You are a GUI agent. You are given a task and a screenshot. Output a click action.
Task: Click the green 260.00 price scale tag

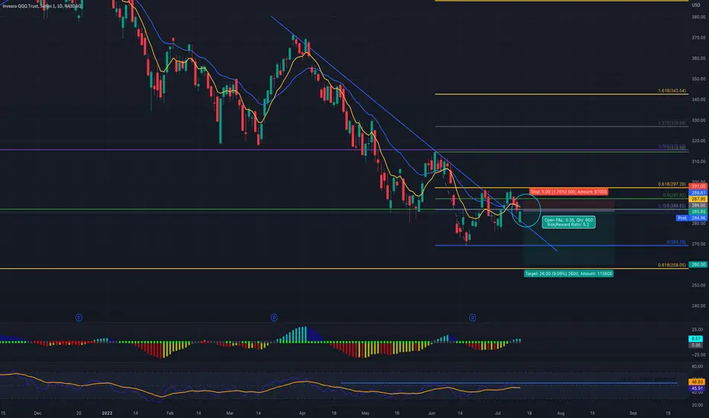(x=698, y=264)
